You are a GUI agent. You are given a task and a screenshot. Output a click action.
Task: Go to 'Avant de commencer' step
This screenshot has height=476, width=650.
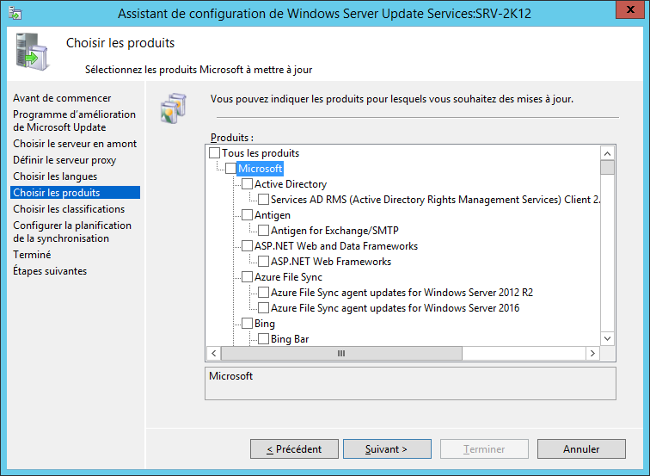[62, 98]
